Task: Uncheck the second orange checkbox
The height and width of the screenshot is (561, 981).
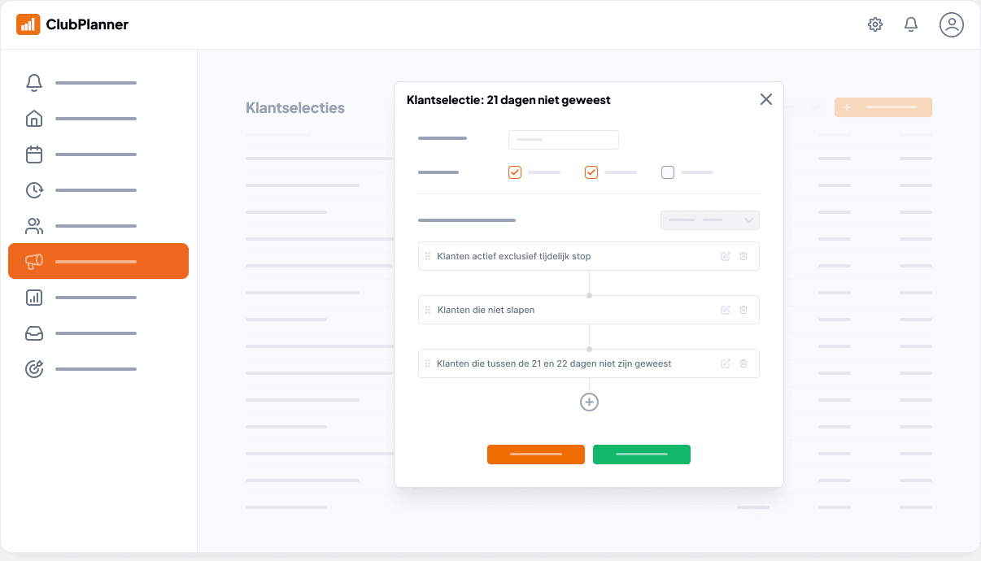Action: click(x=591, y=172)
